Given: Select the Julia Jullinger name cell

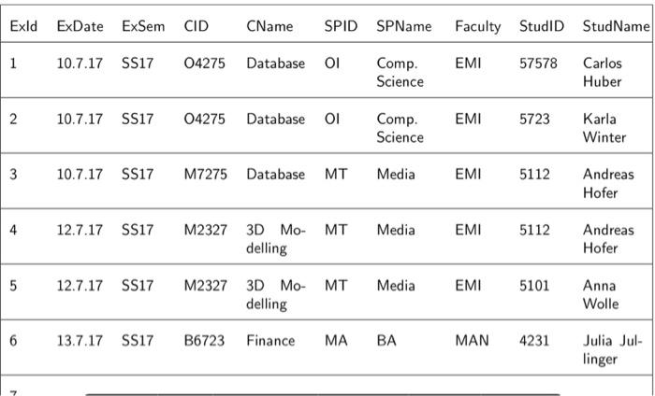Looking at the screenshot, I should [x=612, y=349].
